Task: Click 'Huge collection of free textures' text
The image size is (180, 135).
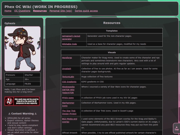Action: pos(97,77)
